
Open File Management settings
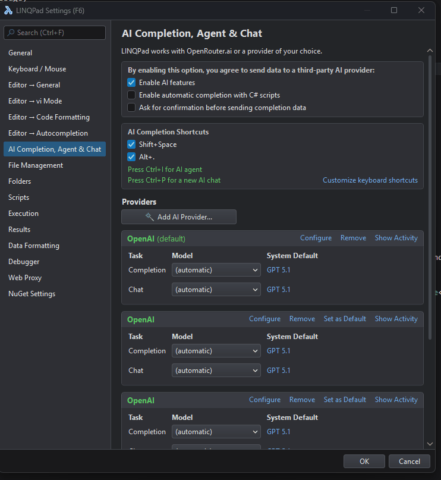[36, 165]
